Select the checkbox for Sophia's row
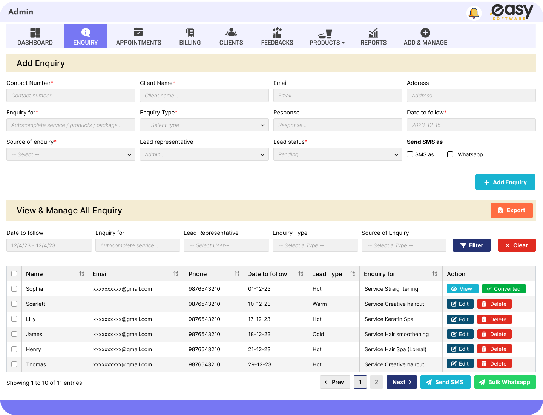Viewport: 543px width, 415px height. 14,289
